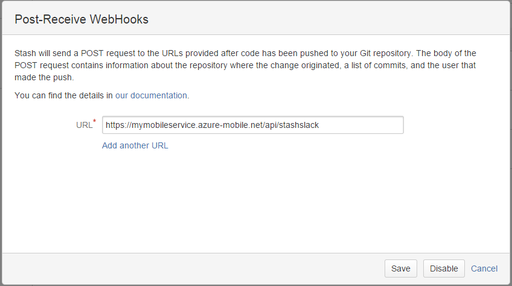
Task: Focus the URL input field
Action: click(252, 125)
